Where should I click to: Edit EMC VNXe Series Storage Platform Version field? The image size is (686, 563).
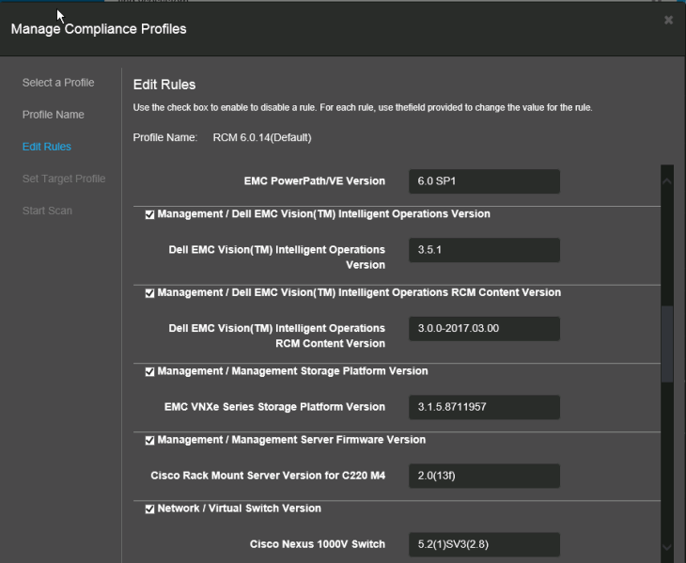484,407
